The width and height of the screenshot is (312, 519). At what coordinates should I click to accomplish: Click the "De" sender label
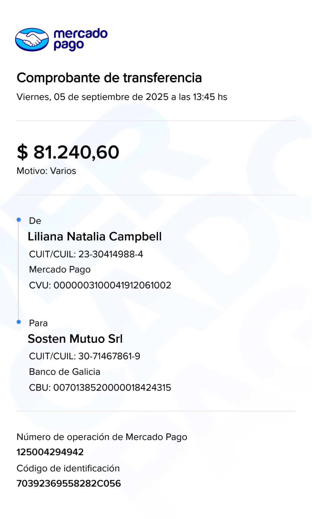tap(35, 221)
